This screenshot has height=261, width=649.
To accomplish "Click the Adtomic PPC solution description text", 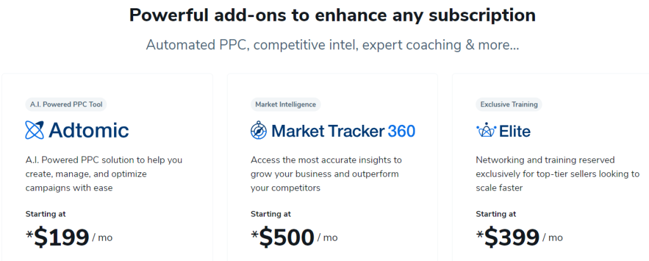I will point(104,174).
